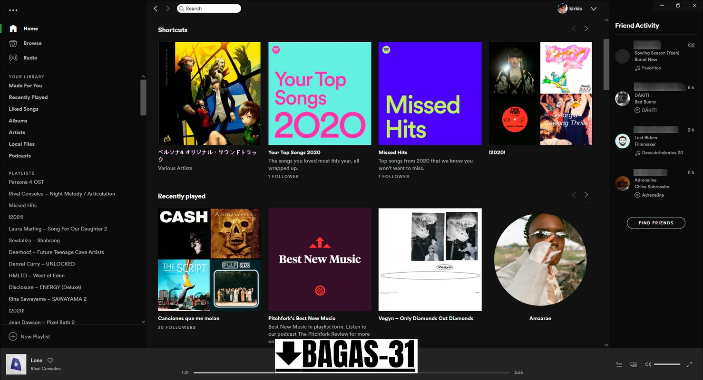The width and height of the screenshot is (703, 380).
Task: Open Recently Played in Your Library
Action: click(28, 97)
